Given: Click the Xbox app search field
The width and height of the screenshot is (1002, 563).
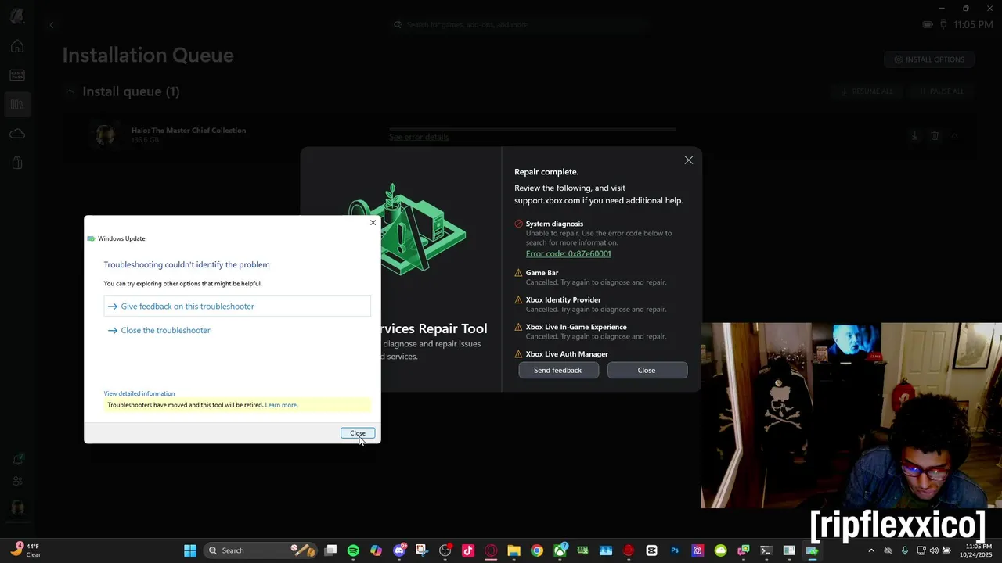Looking at the screenshot, I should (x=521, y=25).
